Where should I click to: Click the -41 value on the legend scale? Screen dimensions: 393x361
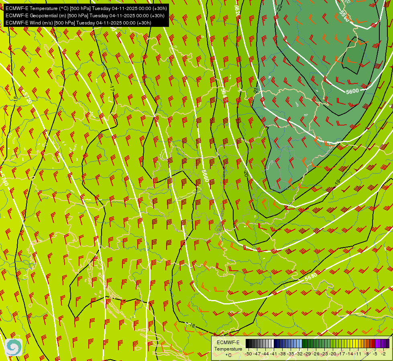(x=274, y=354)
